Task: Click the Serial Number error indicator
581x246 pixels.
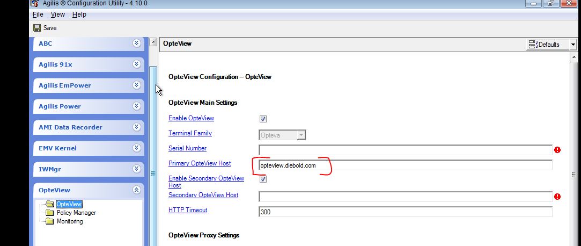Action: point(557,150)
